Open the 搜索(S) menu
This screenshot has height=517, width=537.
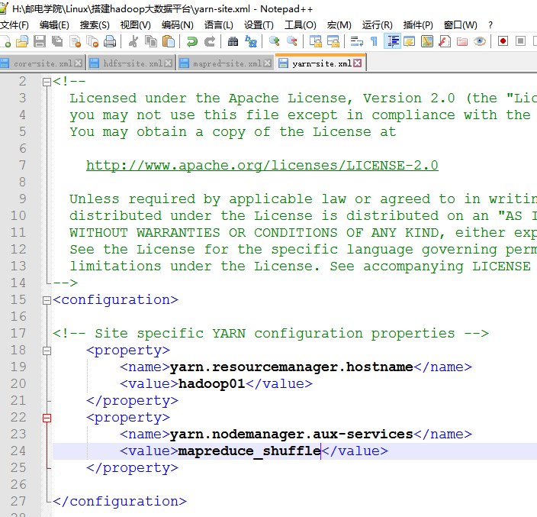point(95,25)
